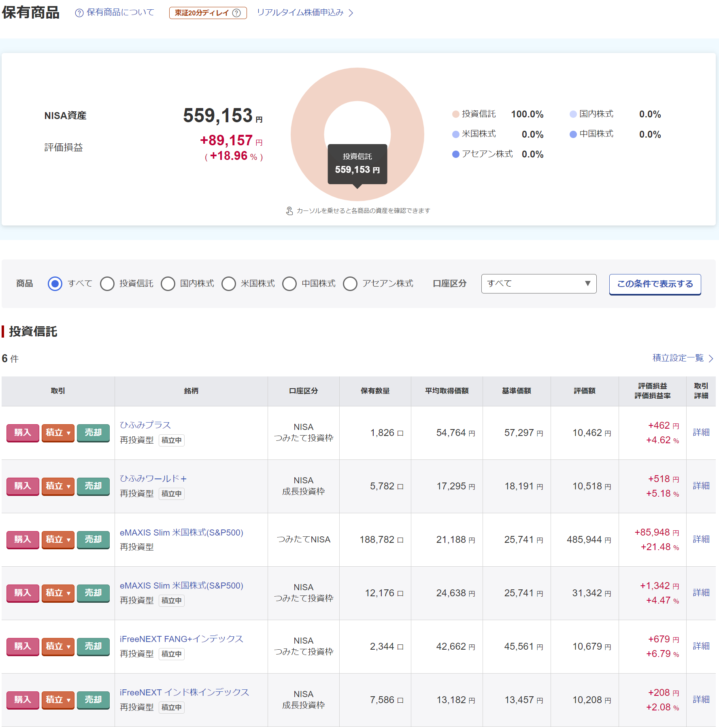The image size is (719, 727).
Task: Click the question mark in 東証20分ディレイ badge
Action: pos(236,13)
